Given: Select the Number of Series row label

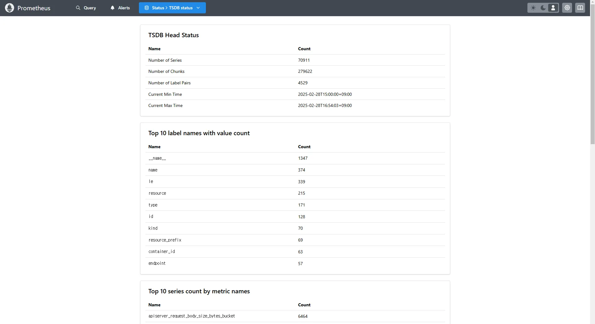Looking at the screenshot, I should (165, 60).
